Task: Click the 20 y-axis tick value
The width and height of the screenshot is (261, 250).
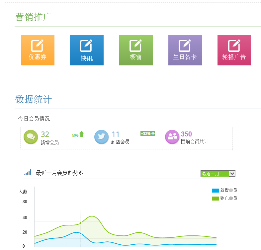Action: pyautogui.click(x=25, y=232)
